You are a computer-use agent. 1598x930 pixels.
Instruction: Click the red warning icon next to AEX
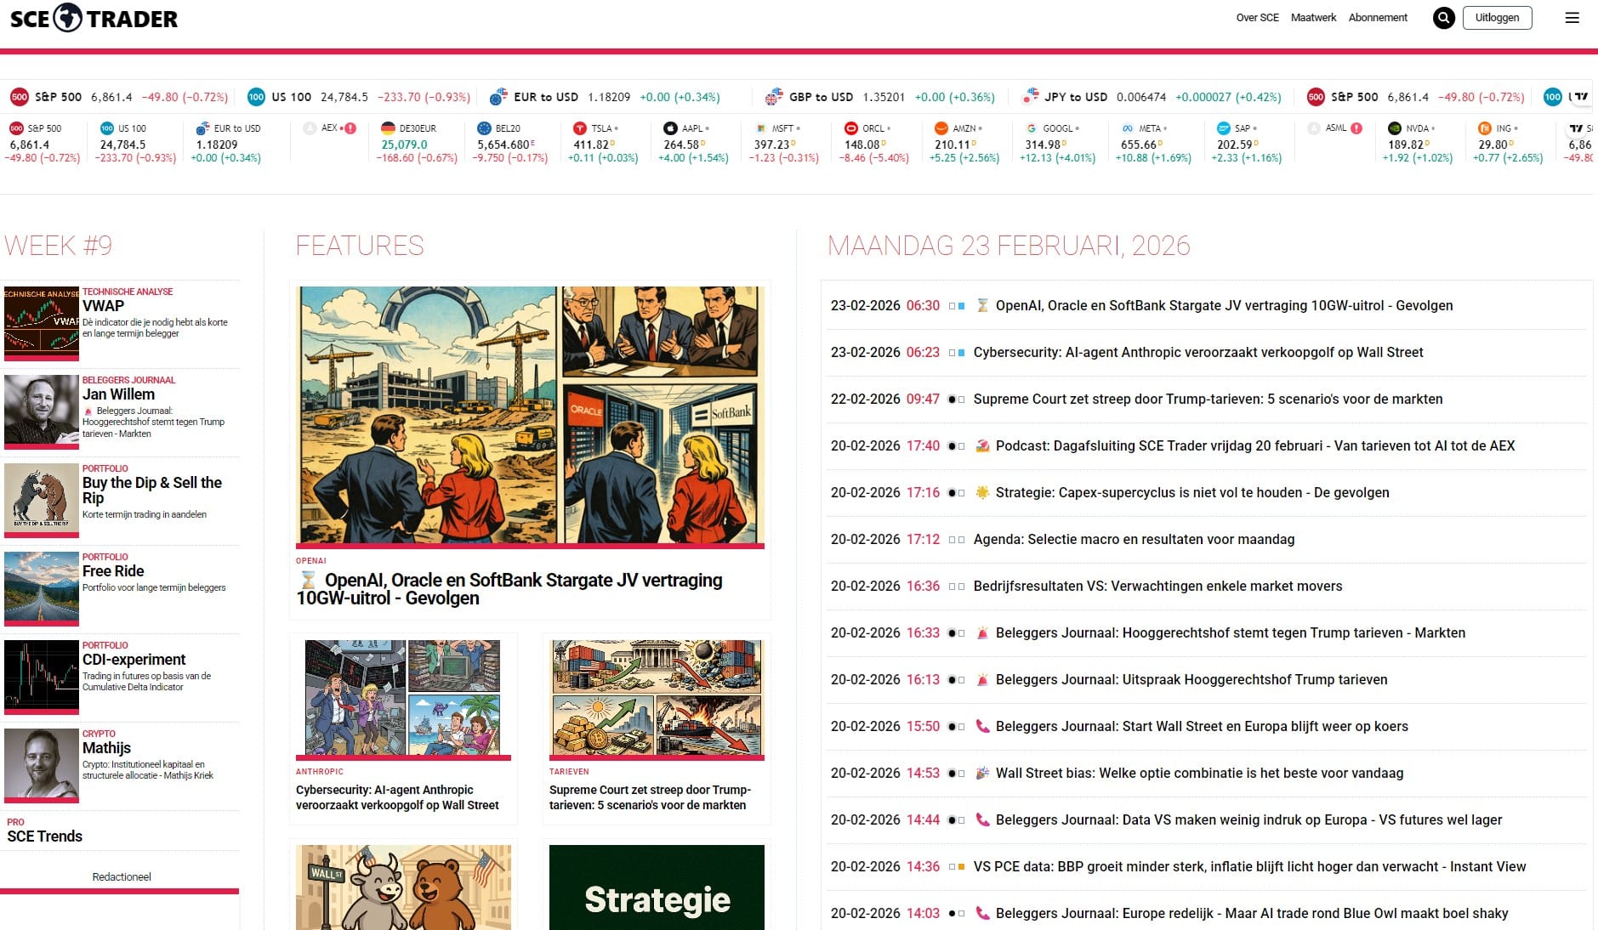click(350, 128)
